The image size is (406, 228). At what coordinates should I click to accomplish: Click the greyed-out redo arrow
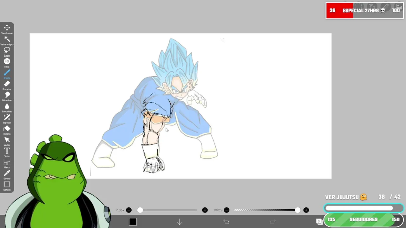click(273, 222)
